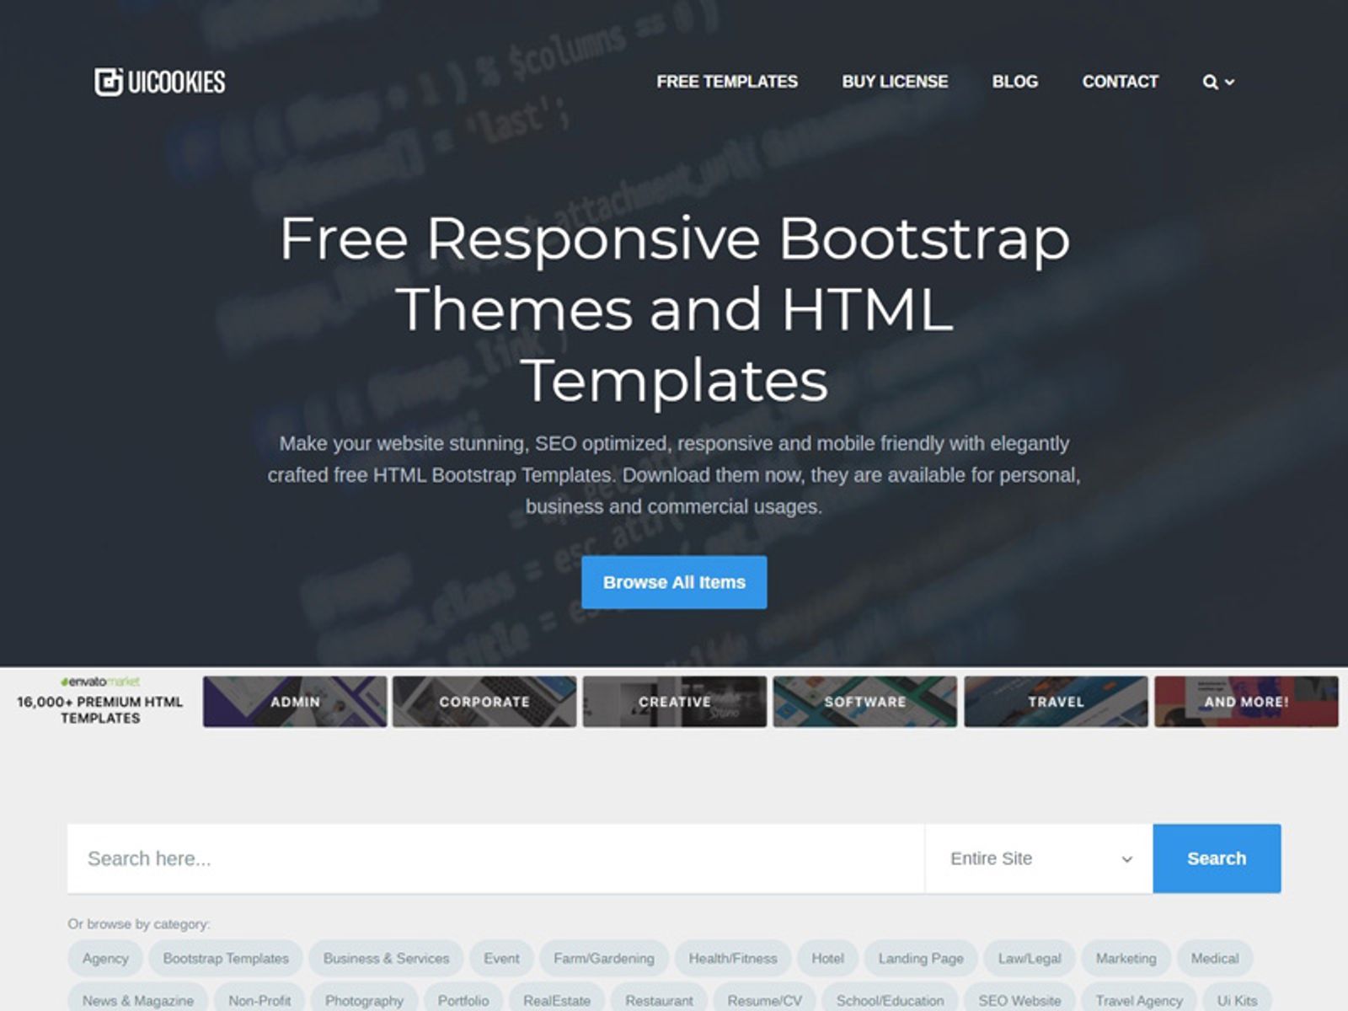This screenshot has width=1348, height=1011.
Task: Select the Health/Fitness category tag
Action: tap(733, 958)
